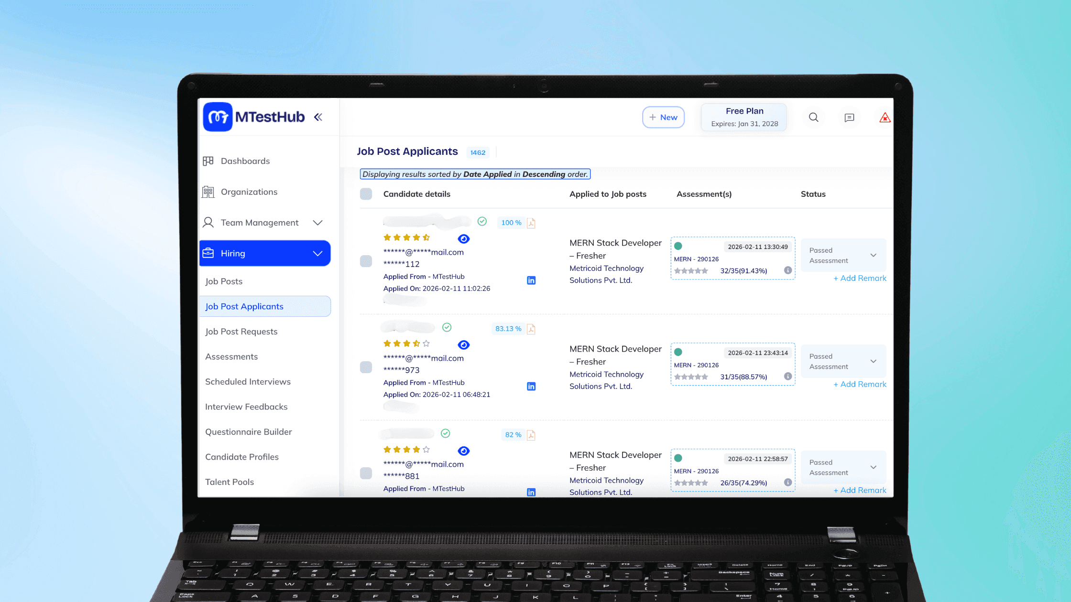This screenshot has height=602, width=1071.
Task: Open LinkedIn icon for applicant ending 973
Action: point(531,387)
